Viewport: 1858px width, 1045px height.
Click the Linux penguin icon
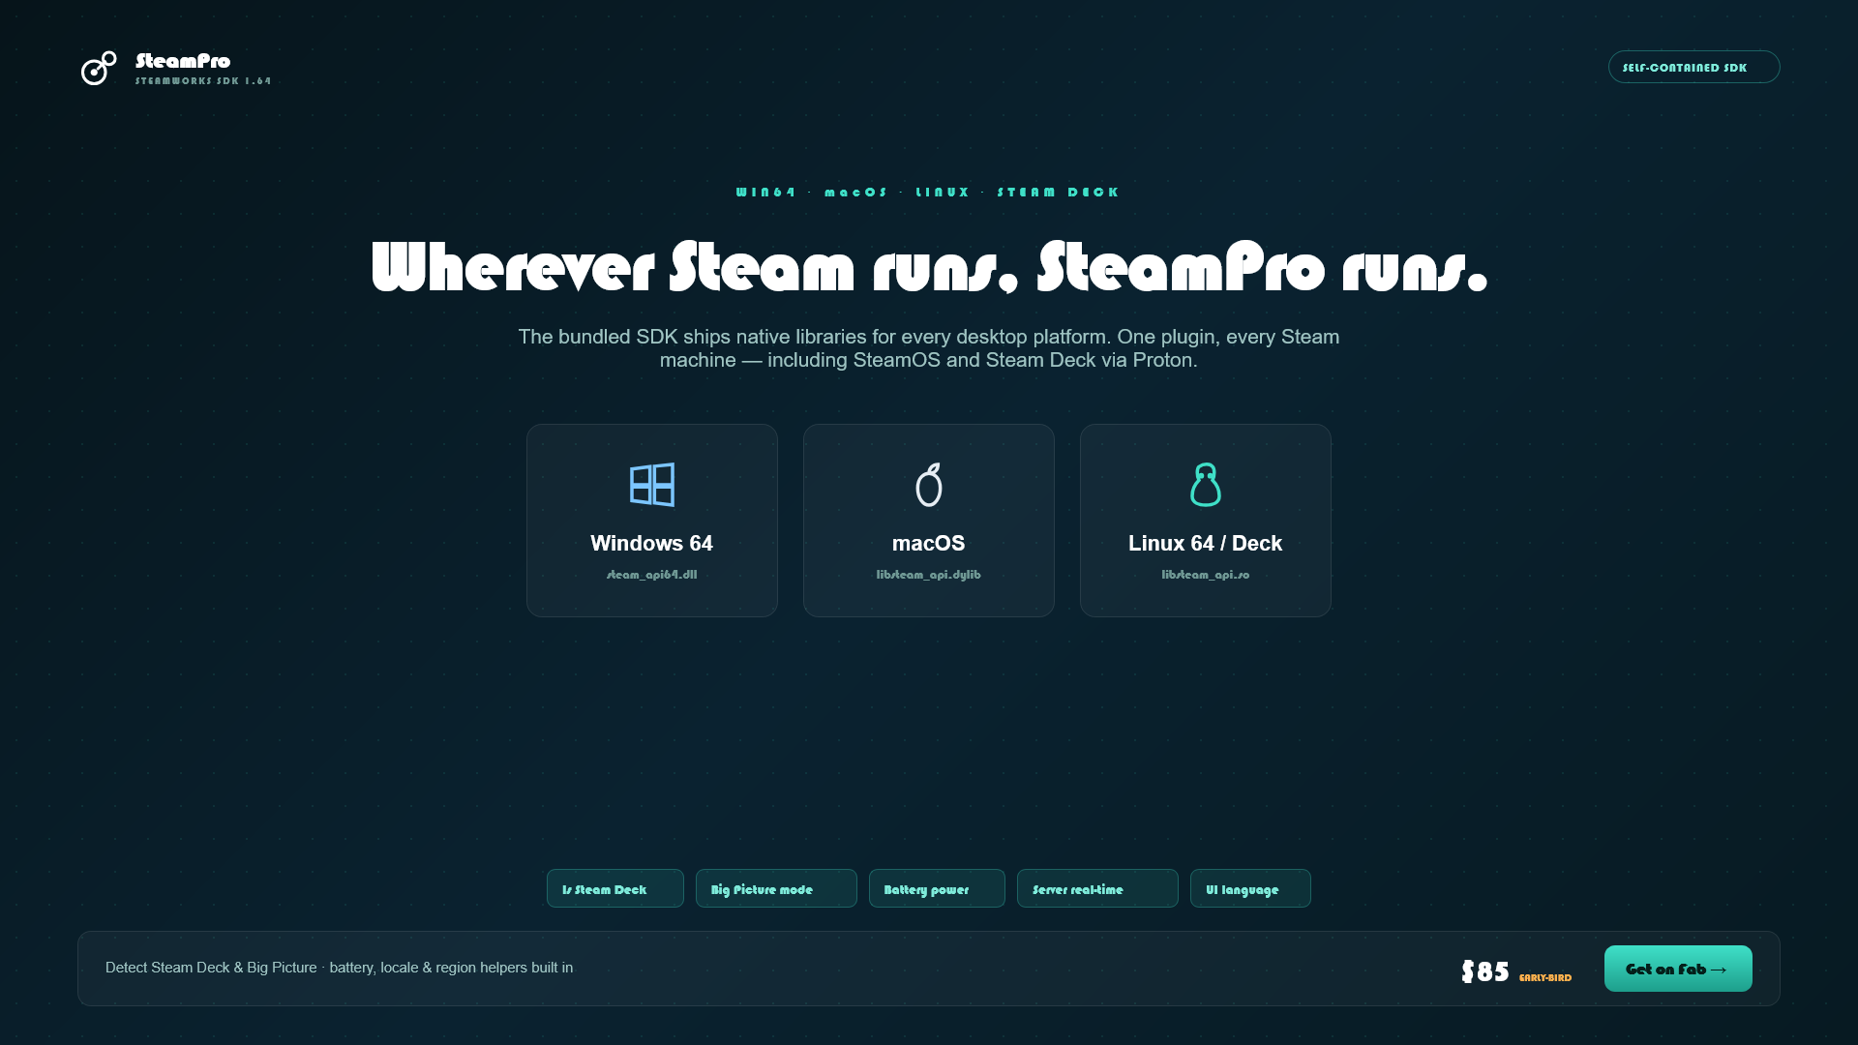(x=1206, y=485)
